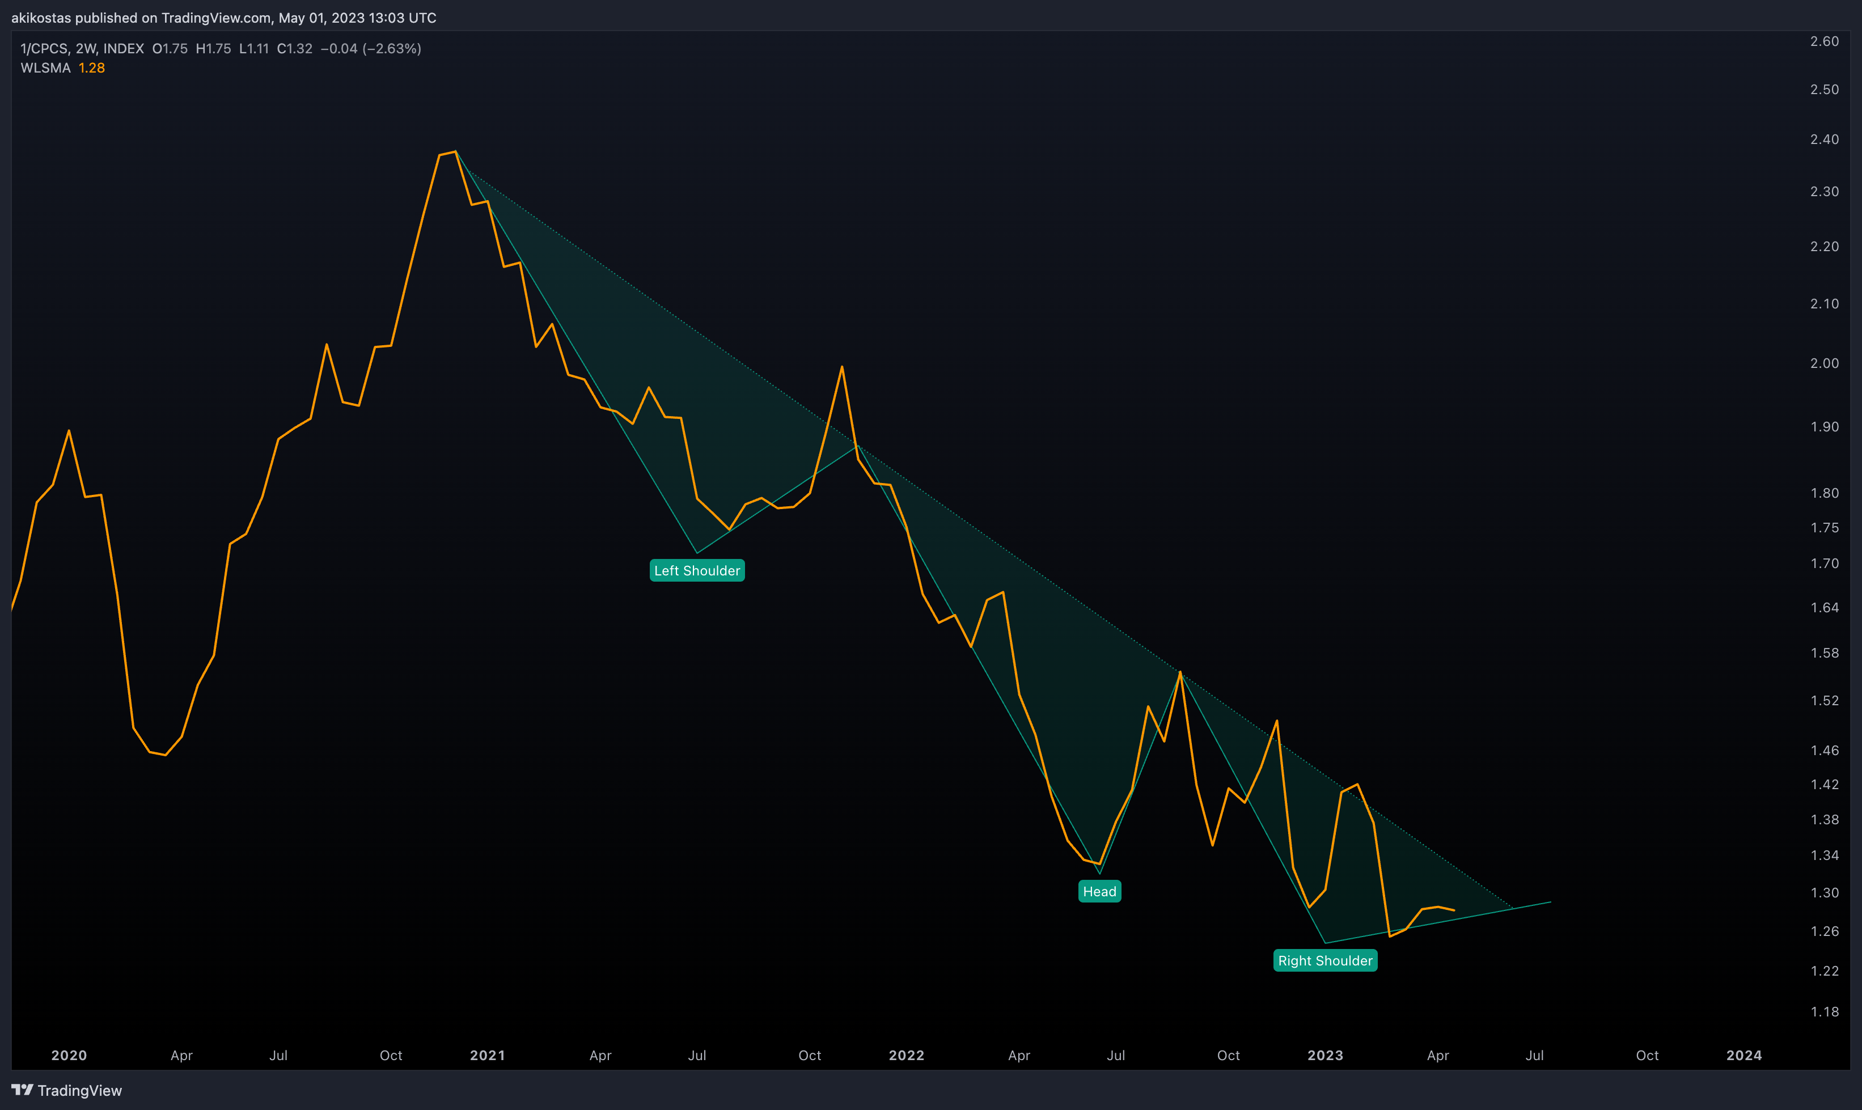This screenshot has height=1110, width=1862.
Task: Click the 1.30 price axis label
Action: coord(1825,892)
